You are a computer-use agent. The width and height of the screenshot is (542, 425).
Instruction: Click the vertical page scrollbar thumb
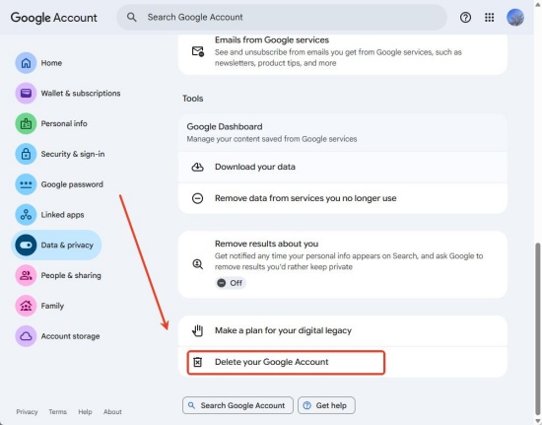click(537, 328)
